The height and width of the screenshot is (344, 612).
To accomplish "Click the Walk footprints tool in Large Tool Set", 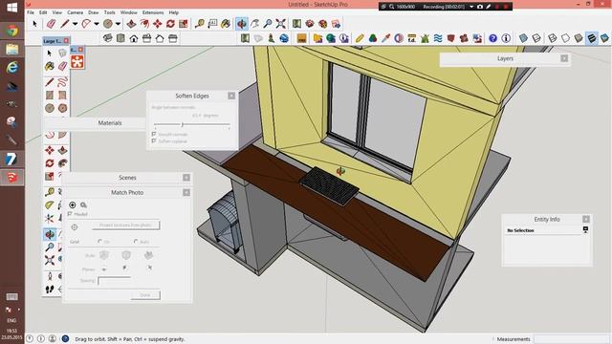I will point(50,289).
